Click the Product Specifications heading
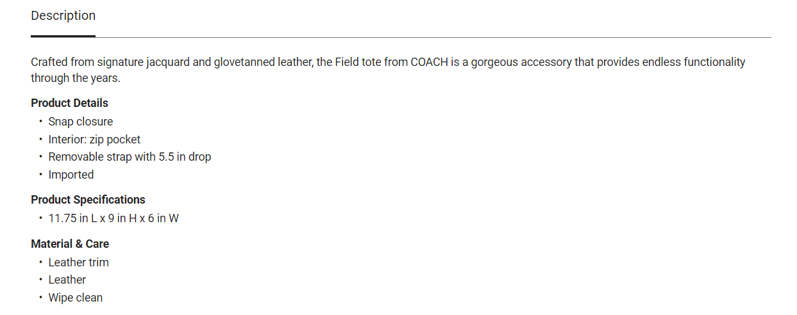Viewport: 797px width, 315px height. tap(88, 200)
